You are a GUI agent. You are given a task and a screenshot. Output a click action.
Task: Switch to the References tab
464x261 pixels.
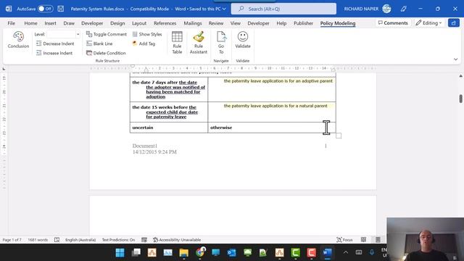[165, 23]
